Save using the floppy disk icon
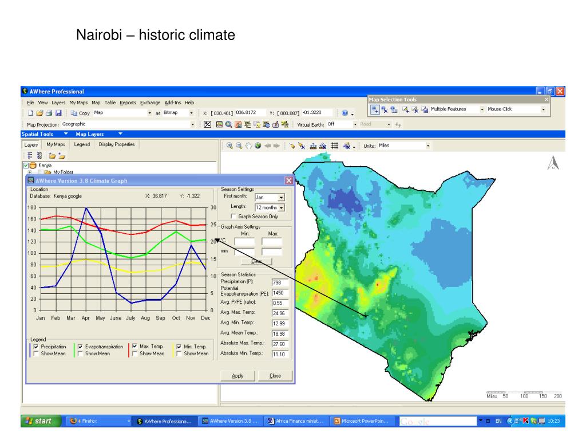This screenshot has height=440, width=586. tap(58, 113)
